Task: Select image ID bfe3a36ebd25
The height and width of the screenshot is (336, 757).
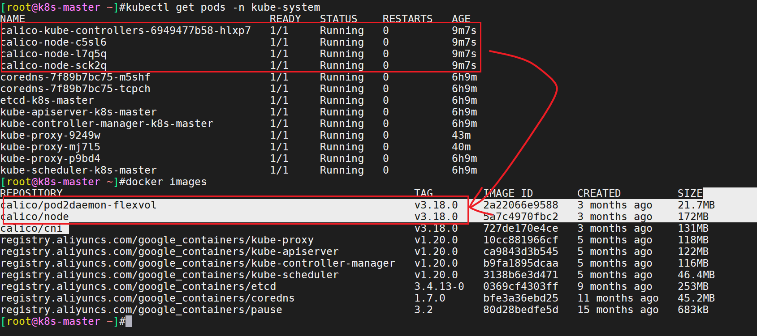Action: click(521, 298)
